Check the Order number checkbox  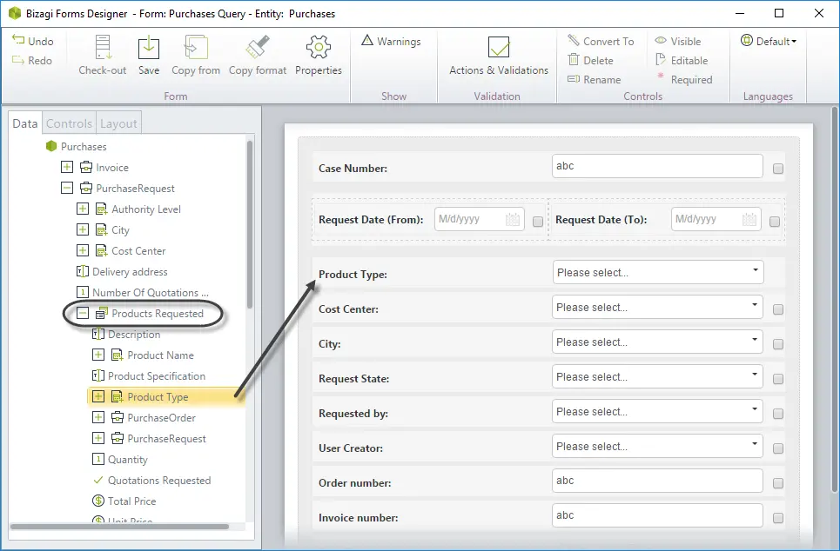[x=778, y=483]
